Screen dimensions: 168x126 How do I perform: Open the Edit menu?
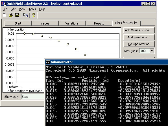coord(13,9)
